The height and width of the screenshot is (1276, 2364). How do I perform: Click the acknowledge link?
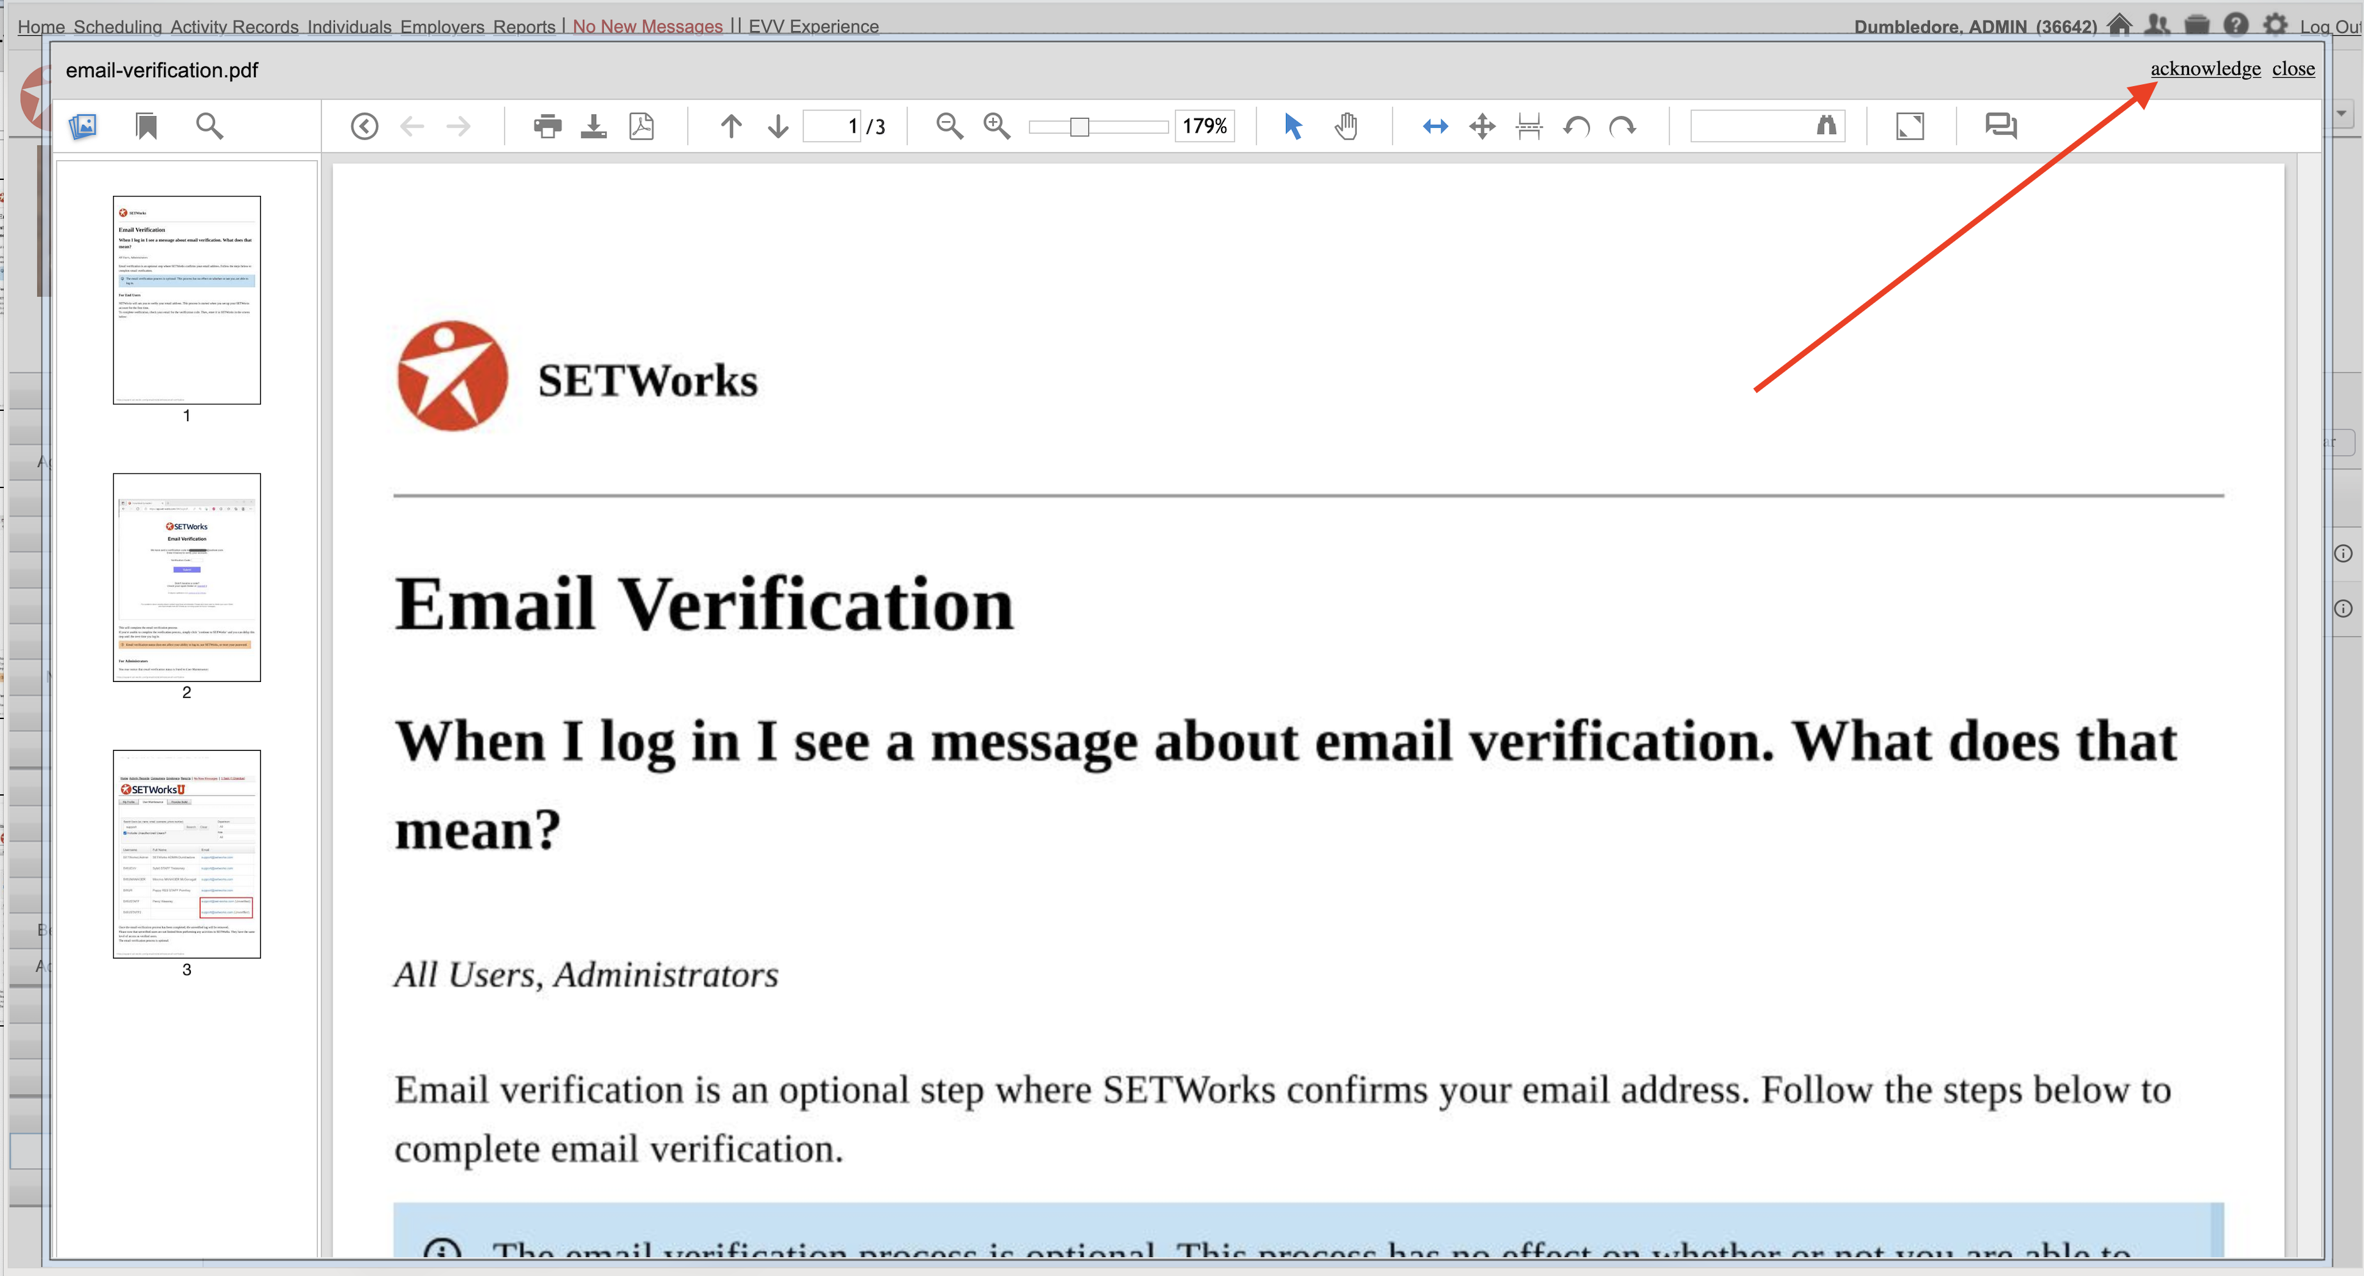click(x=2205, y=69)
